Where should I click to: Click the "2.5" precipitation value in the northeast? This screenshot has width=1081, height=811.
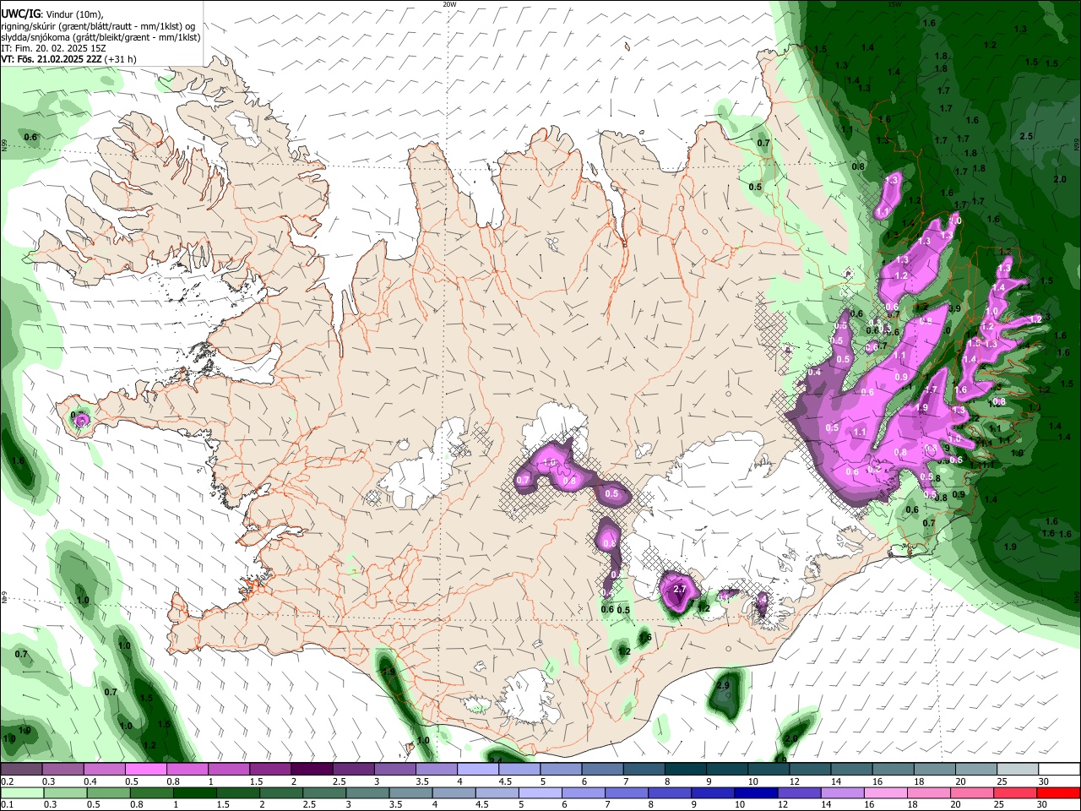point(1027,136)
